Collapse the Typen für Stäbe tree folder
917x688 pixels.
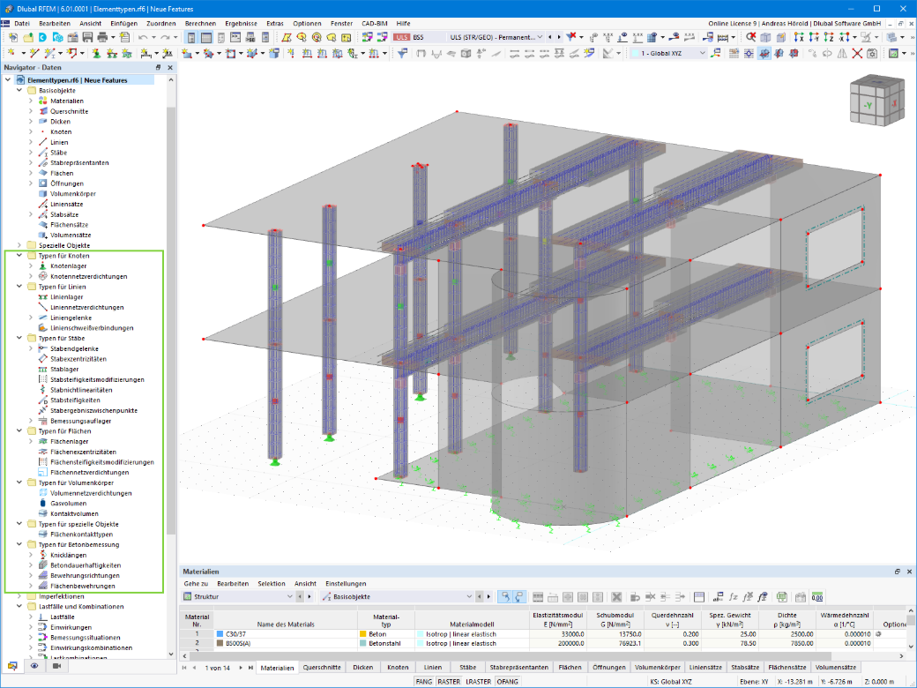click(19, 338)
